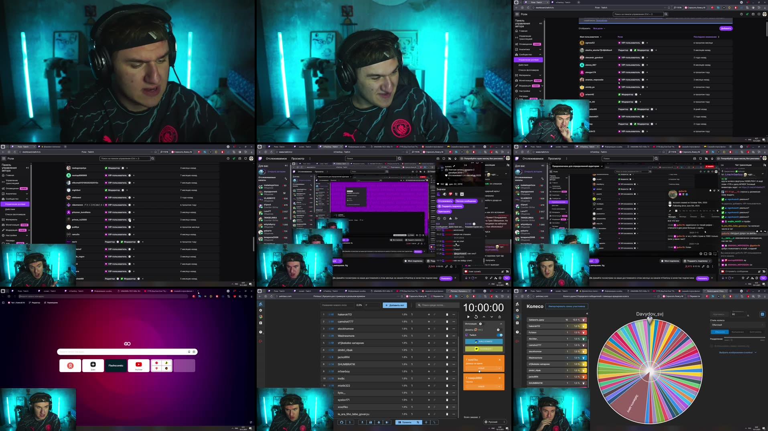Click the dollar donation icon in Pointauc footer

[x=350, y=422]
